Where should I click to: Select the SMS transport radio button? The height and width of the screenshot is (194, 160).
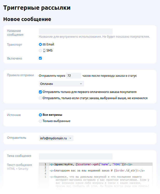[x=40, y=51]
